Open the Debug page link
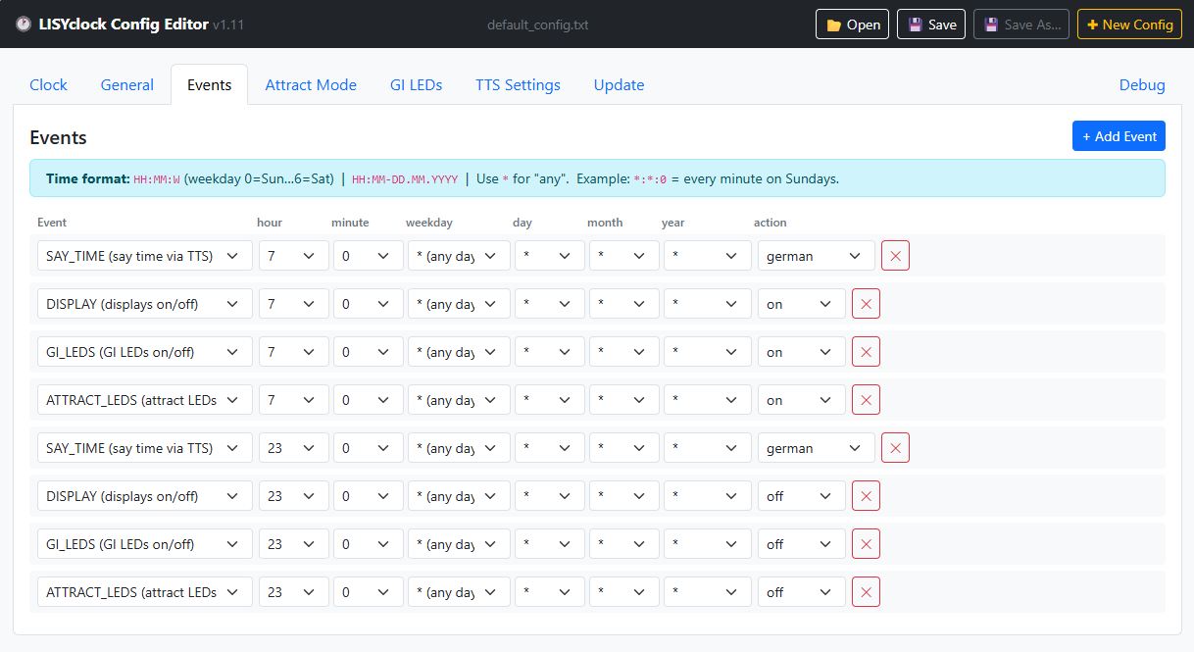The height and width of the screenshot is (652, 1194). point(1142,85)
